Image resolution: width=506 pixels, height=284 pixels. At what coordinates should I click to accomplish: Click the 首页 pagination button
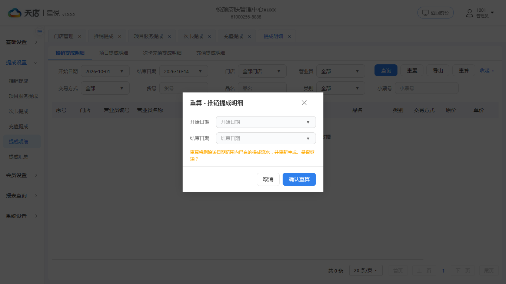pos(398,271)
